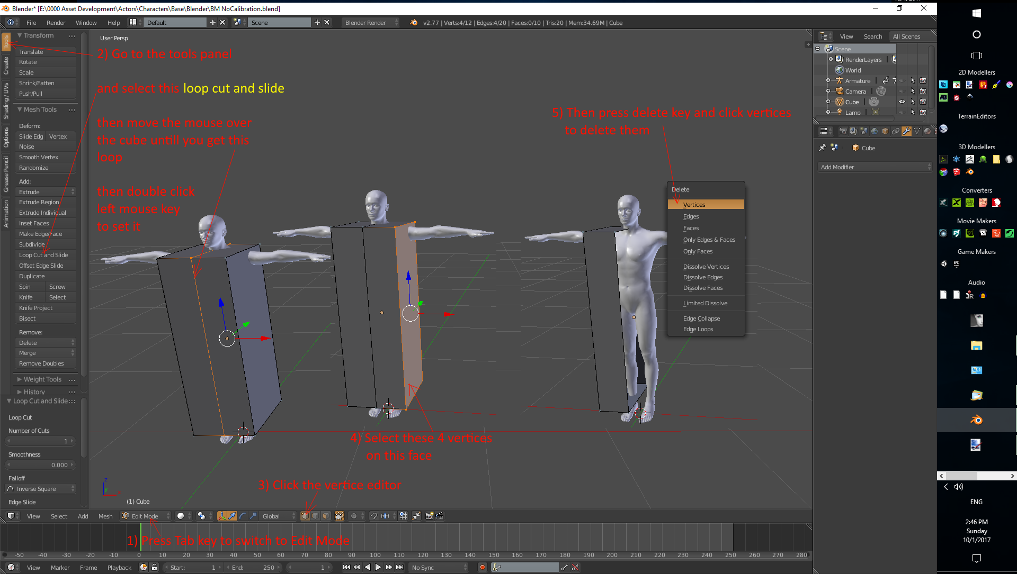Click the Scene properties tab icon

864,131
